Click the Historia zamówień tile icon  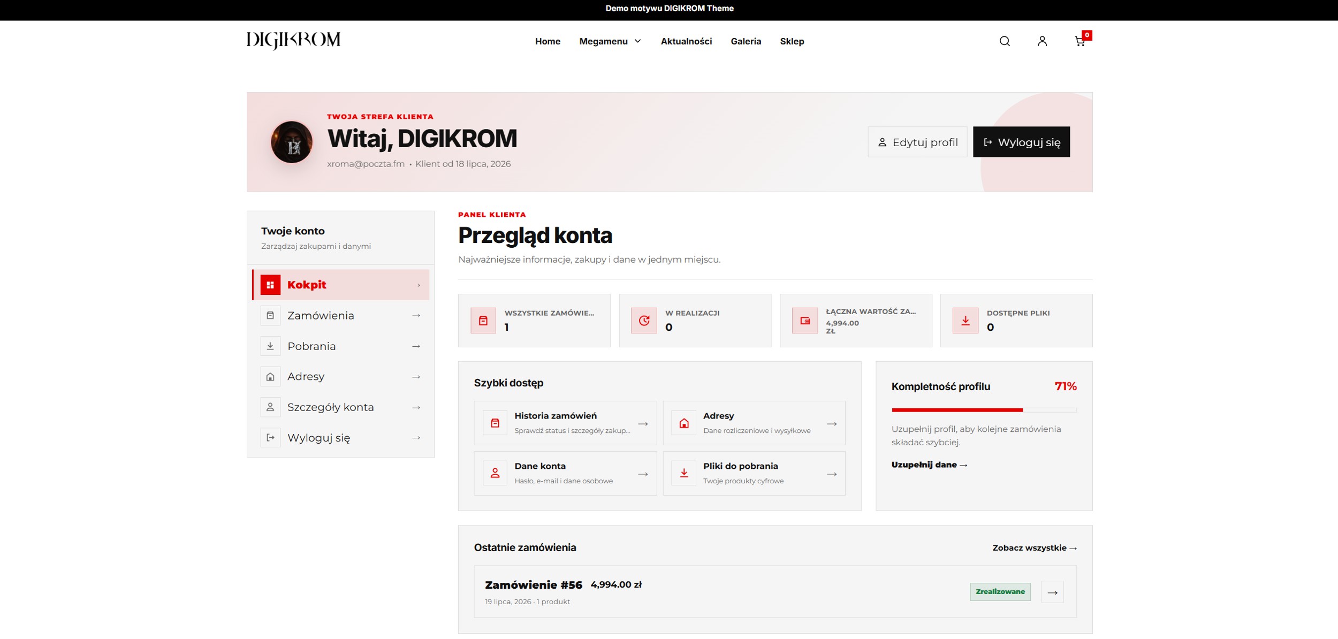(495, 423)
